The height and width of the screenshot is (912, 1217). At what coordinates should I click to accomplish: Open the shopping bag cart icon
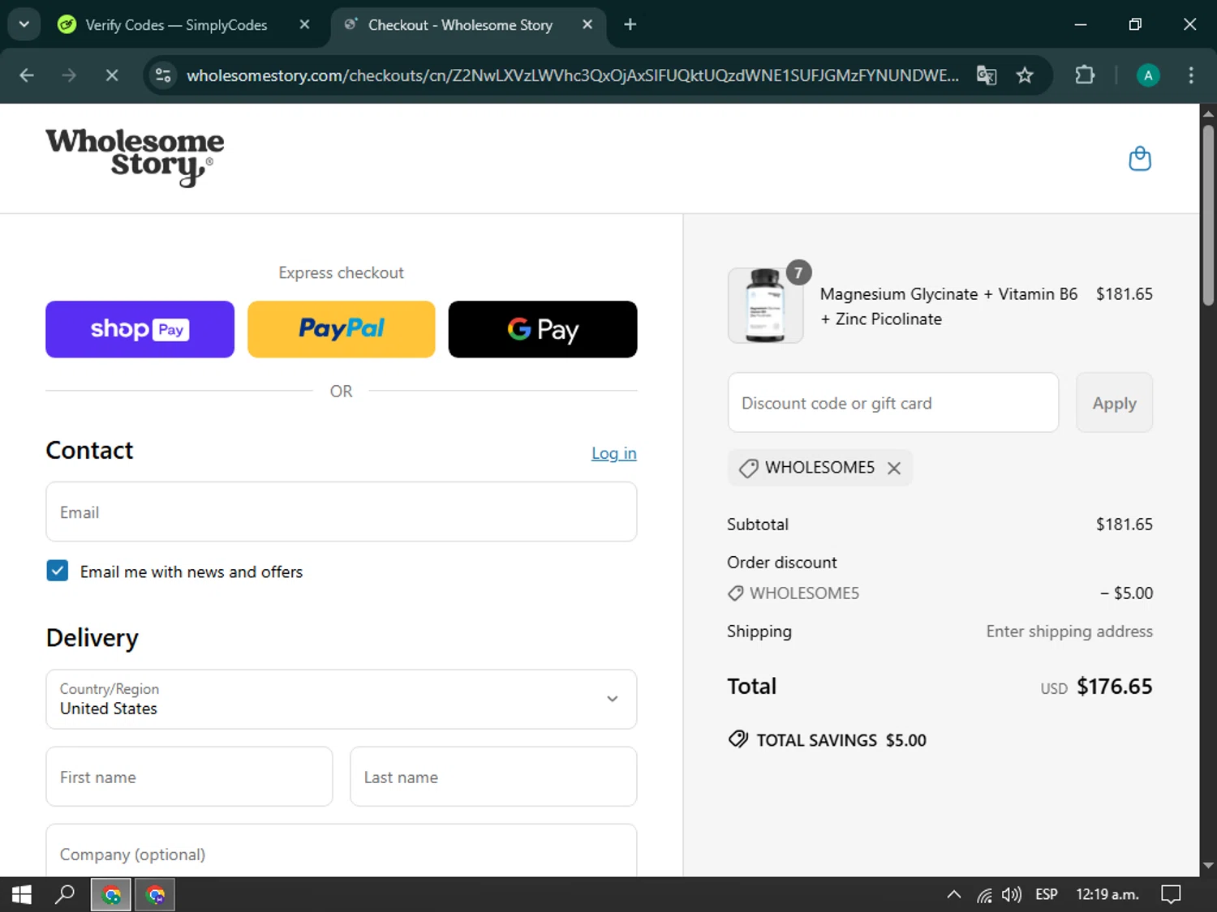1140,158
